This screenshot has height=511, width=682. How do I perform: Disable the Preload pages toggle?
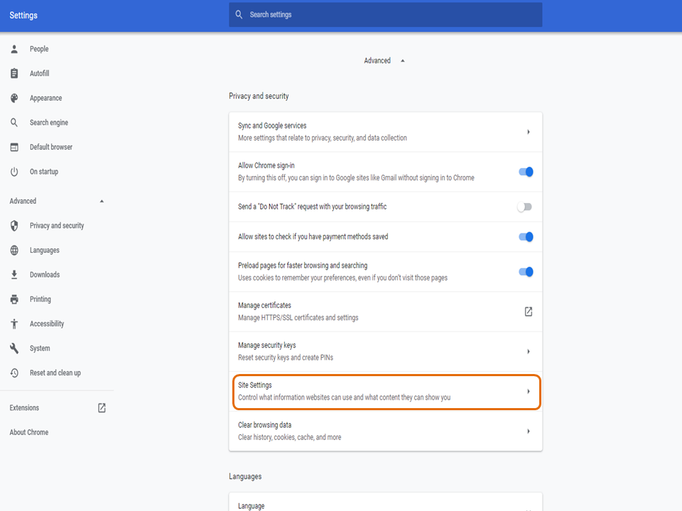526,272
